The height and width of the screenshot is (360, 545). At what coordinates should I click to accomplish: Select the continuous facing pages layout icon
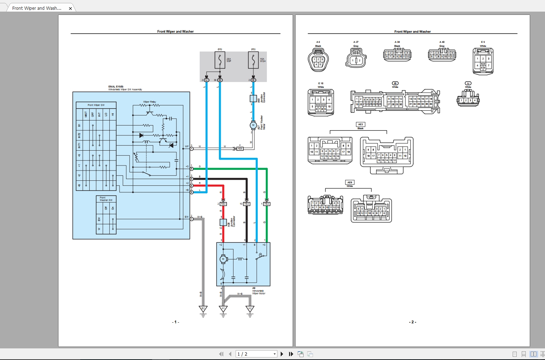point(542,354)
